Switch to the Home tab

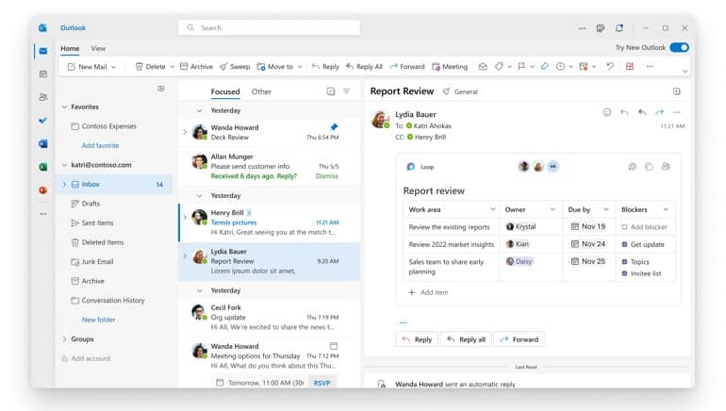(x=70, y=48)
